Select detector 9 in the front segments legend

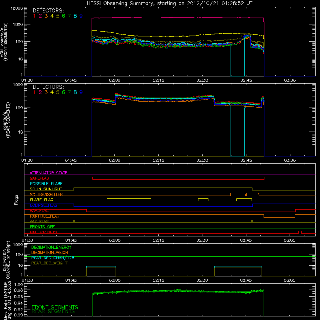(x=81, y=16)
